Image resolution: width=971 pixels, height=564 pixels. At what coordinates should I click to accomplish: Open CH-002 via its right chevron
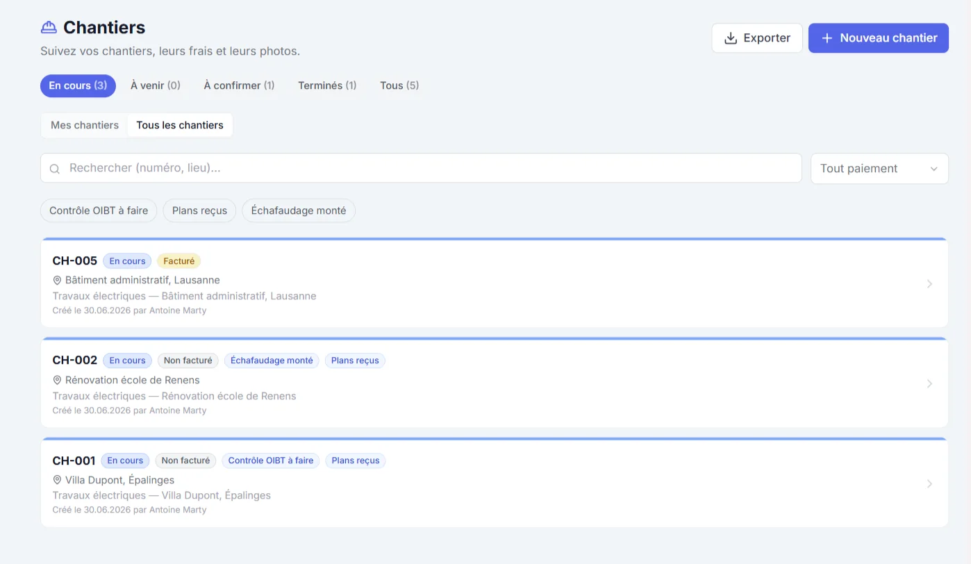[x=929, y=384]
